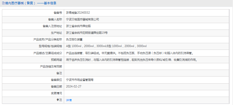Click filing authority 宁波市市场监督管理局

coord(80,80)
